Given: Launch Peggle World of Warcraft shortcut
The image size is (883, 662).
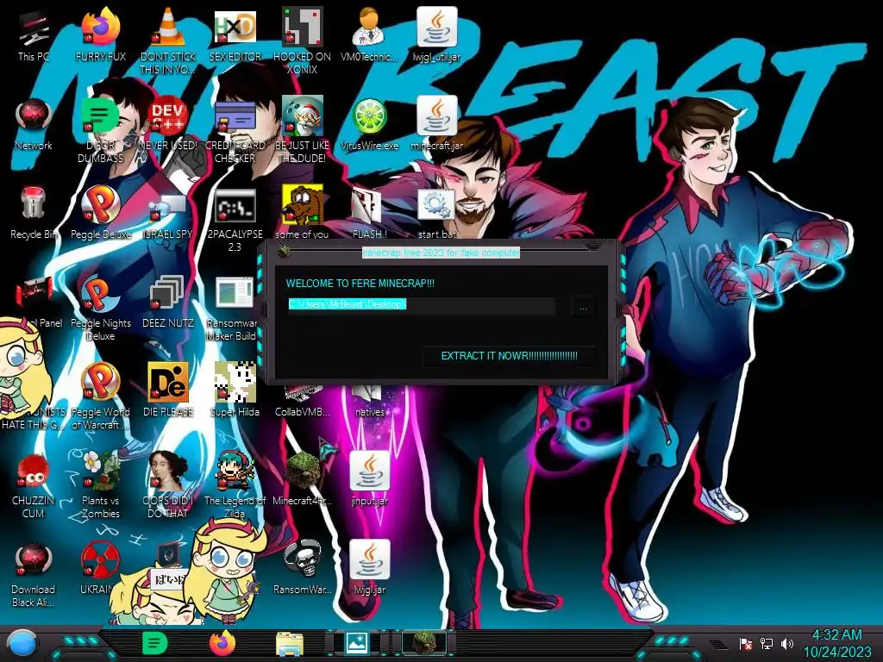Looking at the screenshot, I should pos(100,397).
